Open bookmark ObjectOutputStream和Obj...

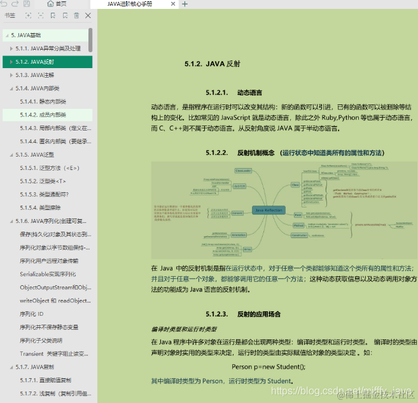(55, 288)
